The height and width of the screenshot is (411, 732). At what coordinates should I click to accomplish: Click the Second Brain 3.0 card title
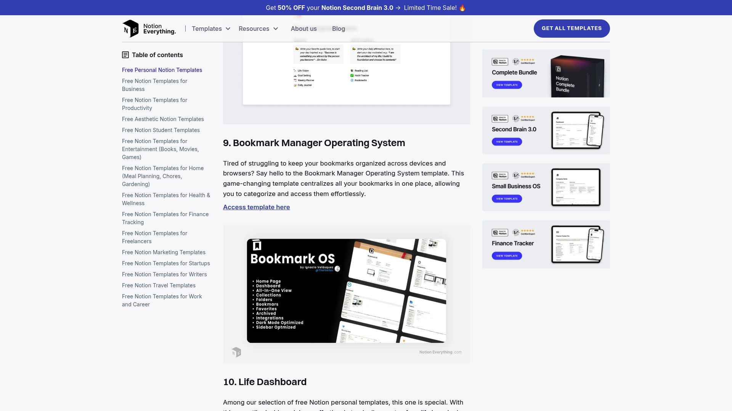[x=514, y=129]
